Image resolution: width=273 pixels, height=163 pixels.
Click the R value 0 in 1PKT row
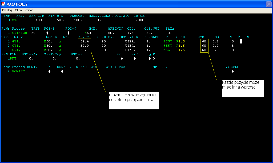154,58
